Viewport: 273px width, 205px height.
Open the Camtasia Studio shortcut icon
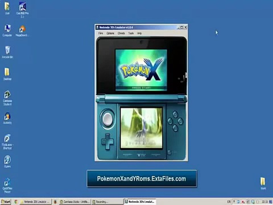(x=7, y=98)
